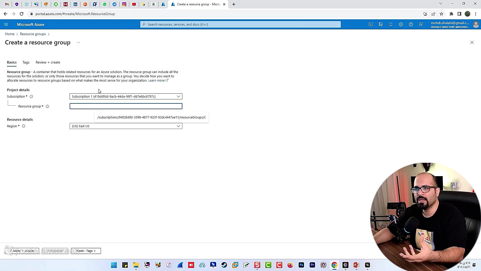Viewport: 481px width, 271px height.
Task: Click the Resource group info icon
Action: tap(47, 106)
